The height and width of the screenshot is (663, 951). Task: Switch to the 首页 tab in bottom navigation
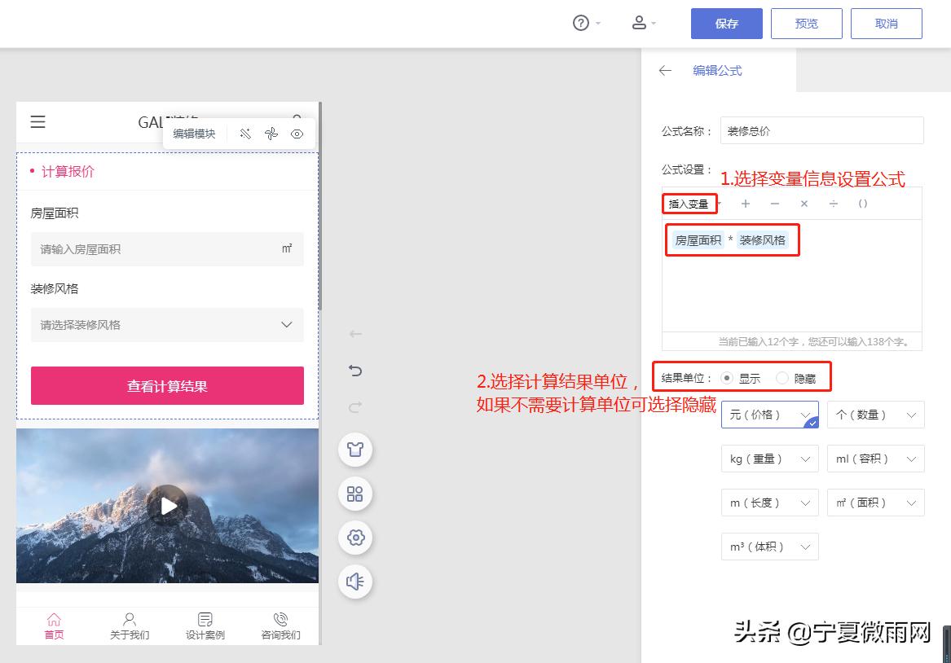[x=54, y=626]
